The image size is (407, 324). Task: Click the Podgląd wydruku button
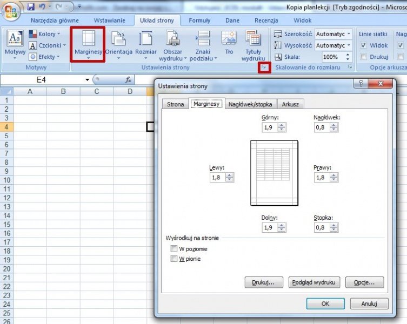314,282
